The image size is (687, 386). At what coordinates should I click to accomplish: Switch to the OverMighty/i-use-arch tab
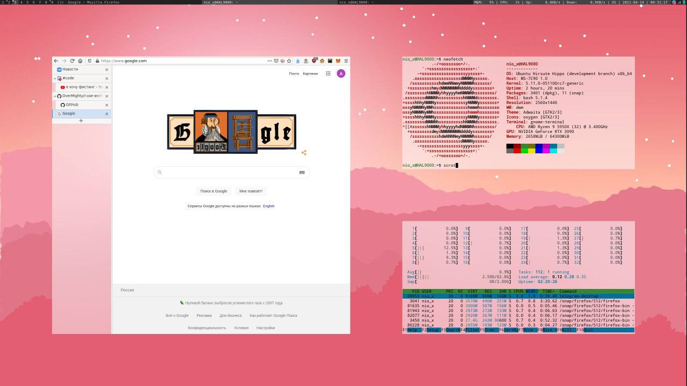click(x=82, y=96)
